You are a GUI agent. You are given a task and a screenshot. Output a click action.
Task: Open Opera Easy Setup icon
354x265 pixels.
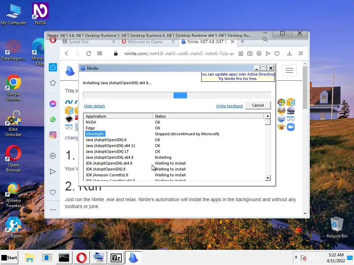[301, 53]
